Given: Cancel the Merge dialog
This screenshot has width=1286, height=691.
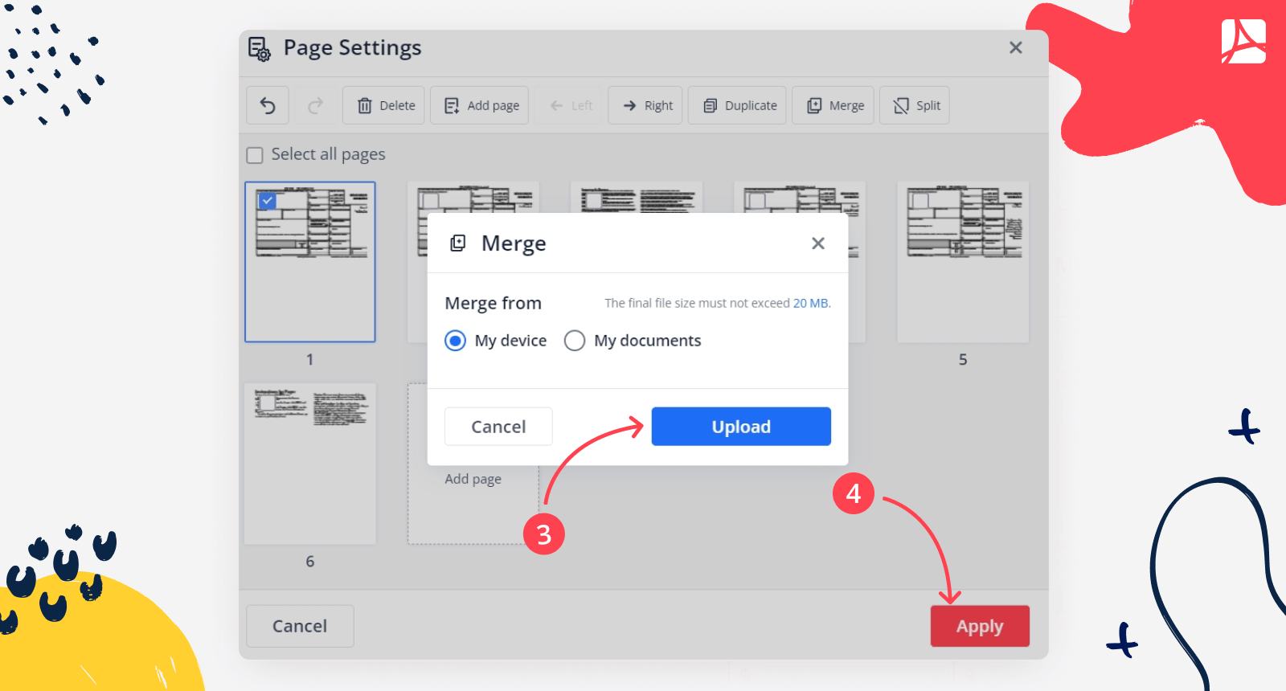Looking at the screenshot, I should click(498, 427).
